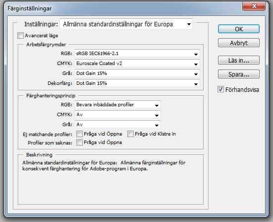
Task: Expand the Euroscale Coated v2 CMYK dropdown
Action: pos(137,64)
